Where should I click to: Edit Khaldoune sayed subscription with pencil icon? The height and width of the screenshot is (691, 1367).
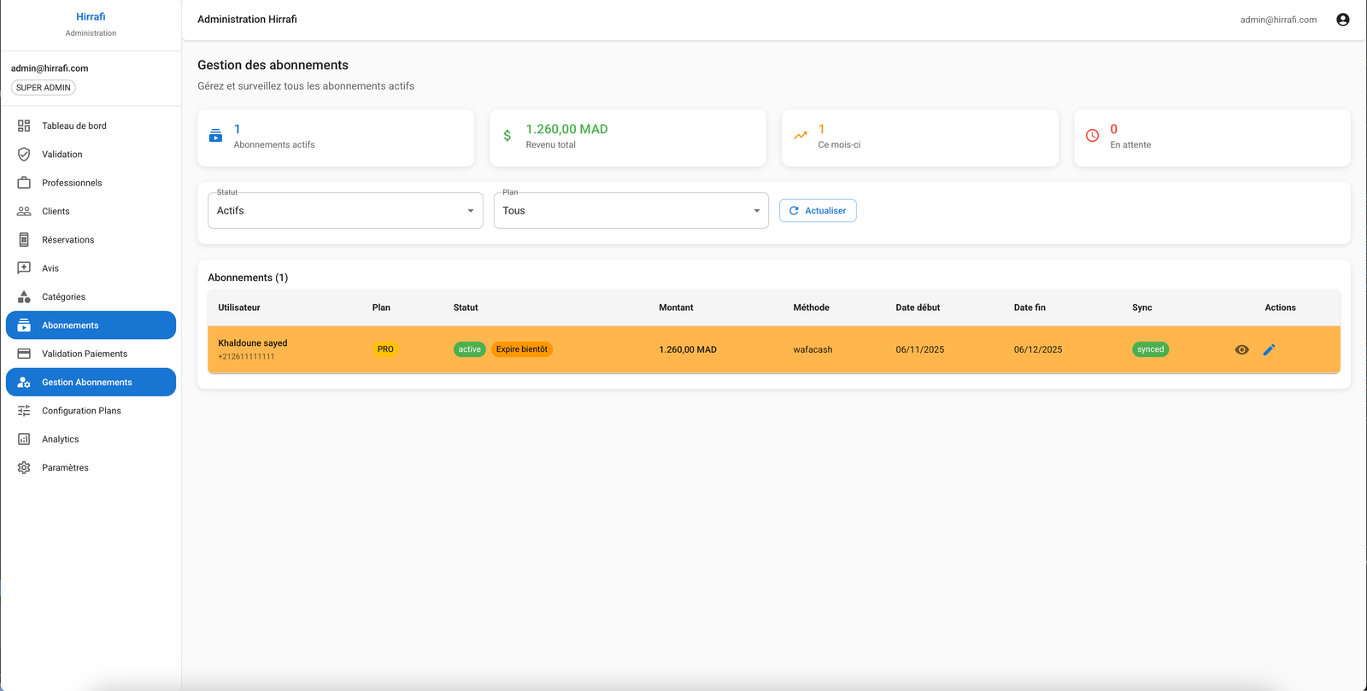pos(1270,349)
